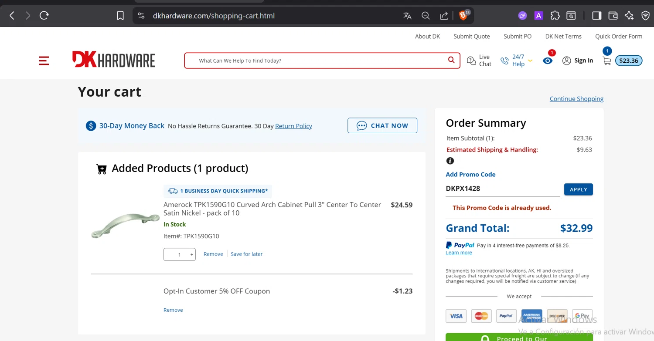The image size is (654, 341).
Task: Open the extensions puzzle icon
Action: [555, 16]
